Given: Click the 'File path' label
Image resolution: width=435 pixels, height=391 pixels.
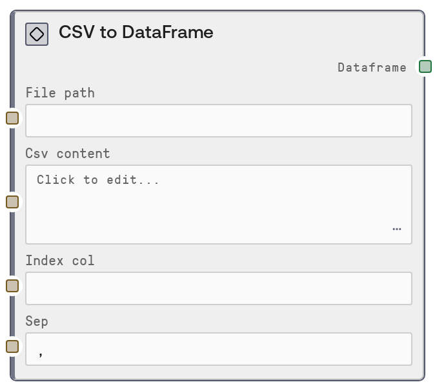Looking at the screenshot, I should click(x=60, y=93).
